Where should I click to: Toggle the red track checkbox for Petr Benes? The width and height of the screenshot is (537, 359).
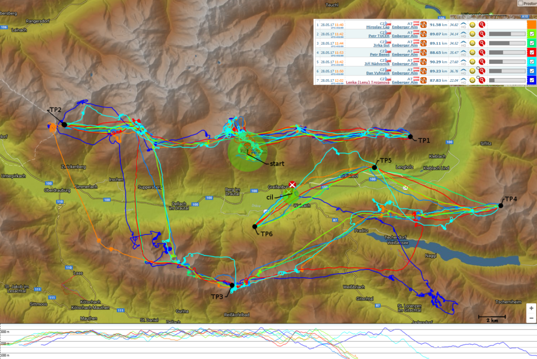point(531,52)
